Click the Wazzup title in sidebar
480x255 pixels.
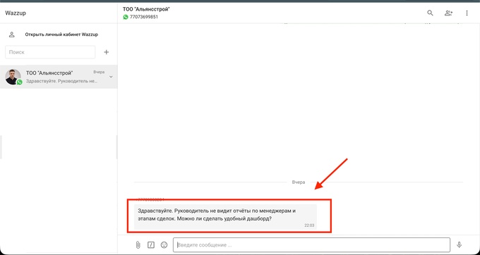point(16,13)
